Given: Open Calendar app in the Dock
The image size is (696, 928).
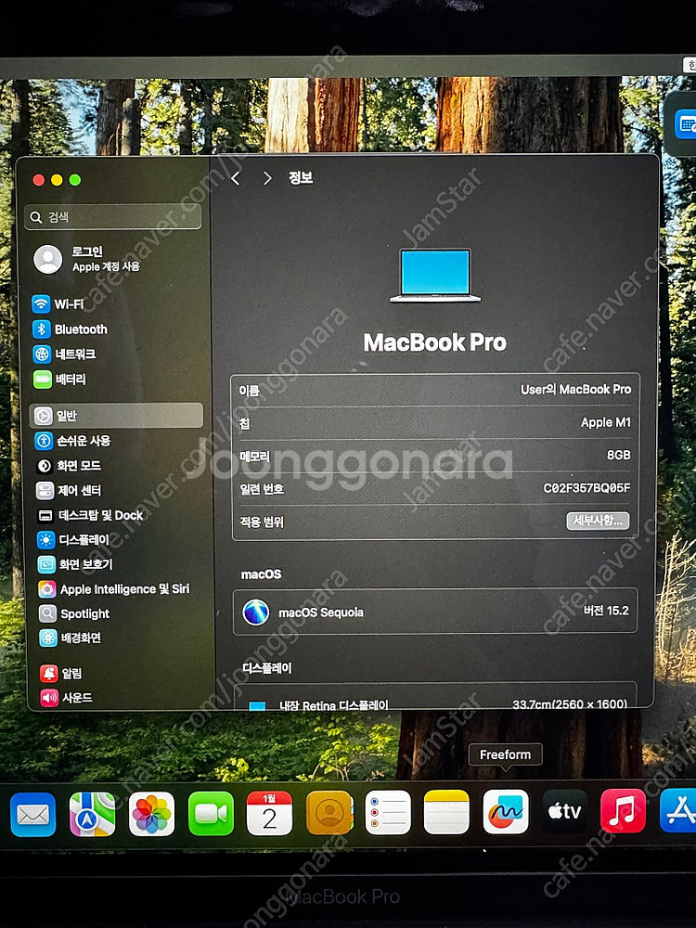Looking at the screenshot, I should pos(269,813).
